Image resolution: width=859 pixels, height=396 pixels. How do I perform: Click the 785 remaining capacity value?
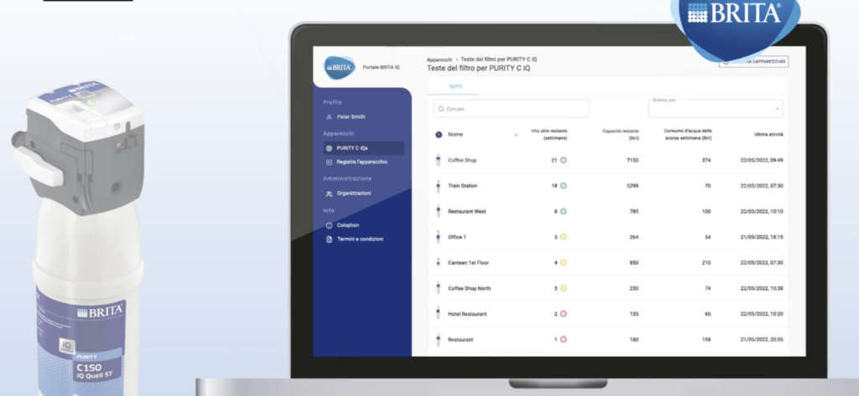pos(634,212)
